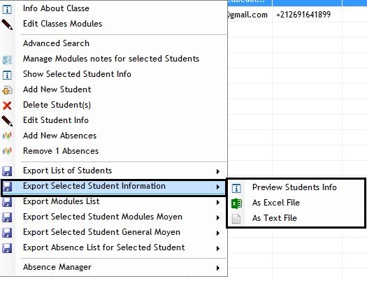
Task: Expand the Absence Manager submenu arrow
Action: (x=218, y=268)
